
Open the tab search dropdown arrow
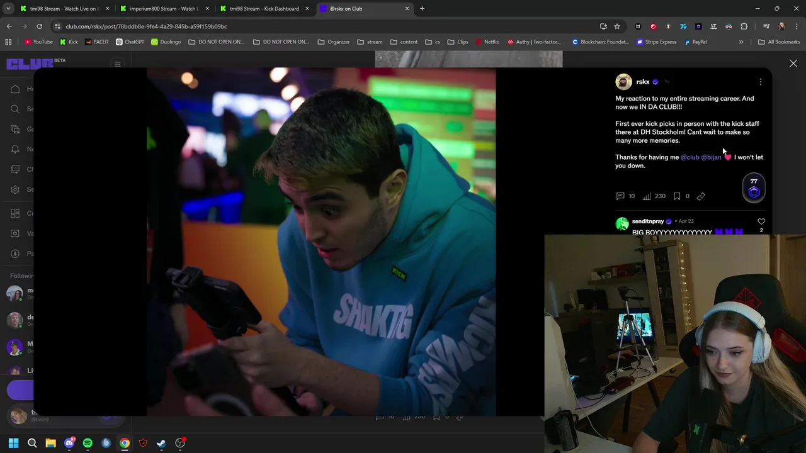click(x=8, y=9)
